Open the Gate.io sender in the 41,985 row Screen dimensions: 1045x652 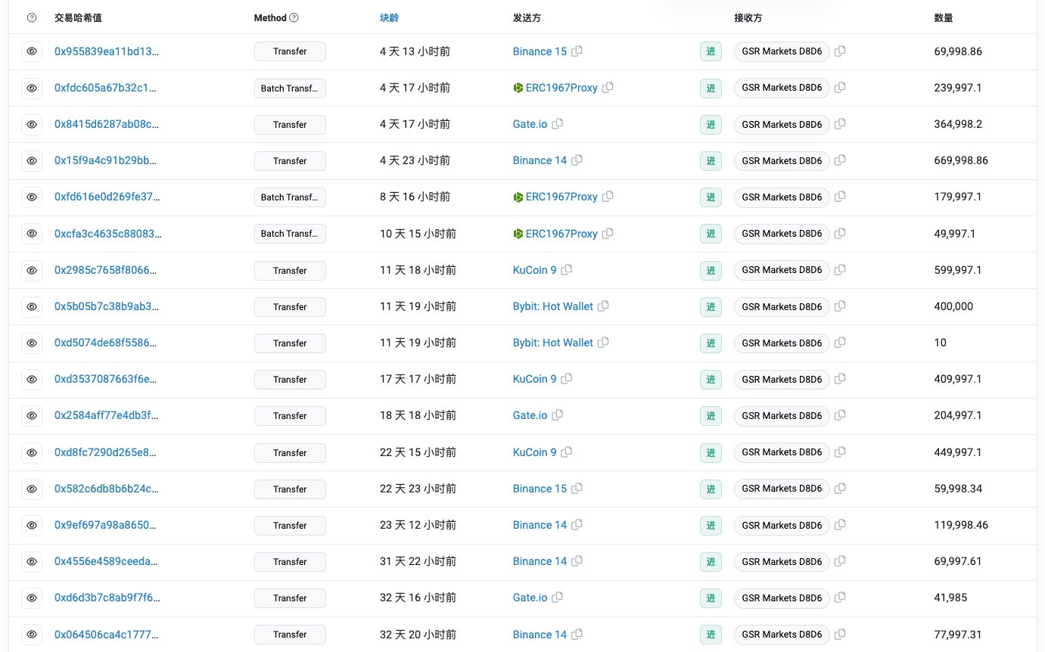pyautogui.click(x=530, y=598)
